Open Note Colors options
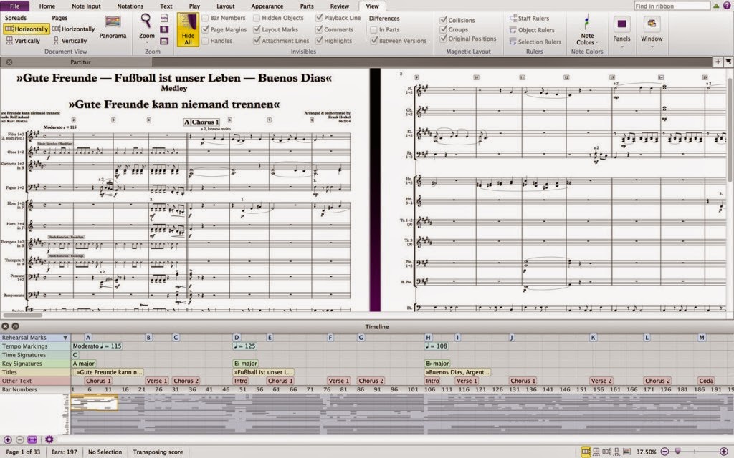The image size is (734, 458). coord(587,29)
